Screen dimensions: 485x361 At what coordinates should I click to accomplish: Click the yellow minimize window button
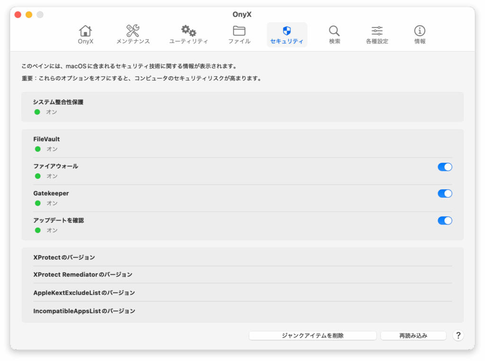29,15
